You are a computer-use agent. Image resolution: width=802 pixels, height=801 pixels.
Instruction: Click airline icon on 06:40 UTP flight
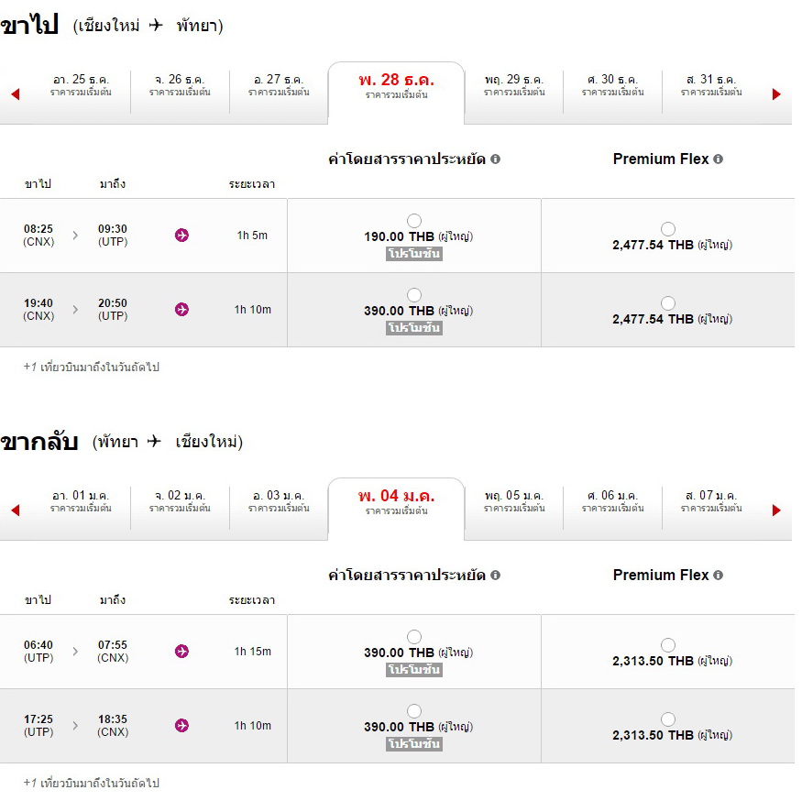pos(181,652)
